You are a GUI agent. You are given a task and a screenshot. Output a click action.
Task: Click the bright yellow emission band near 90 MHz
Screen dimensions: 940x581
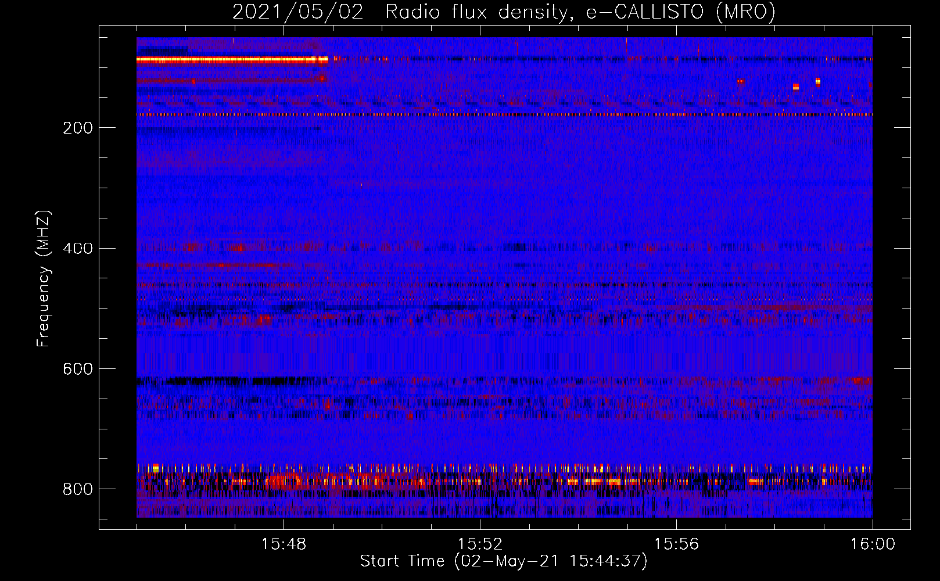[232, 60]
